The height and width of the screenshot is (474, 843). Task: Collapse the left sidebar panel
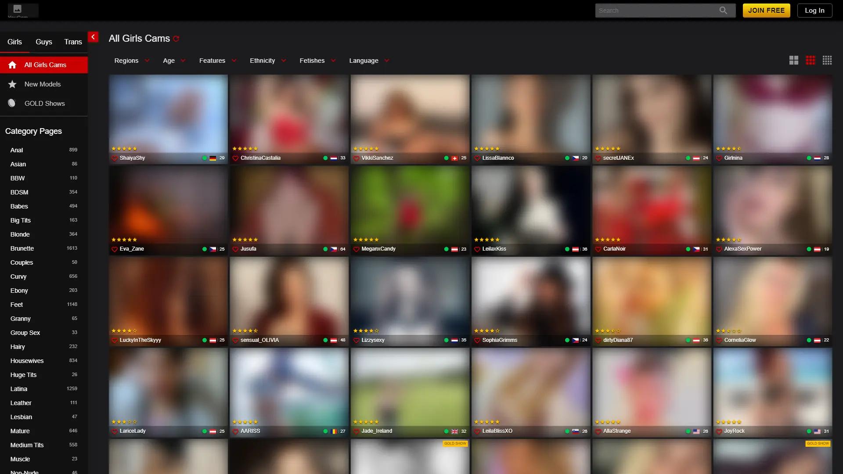tap(93, 37)
